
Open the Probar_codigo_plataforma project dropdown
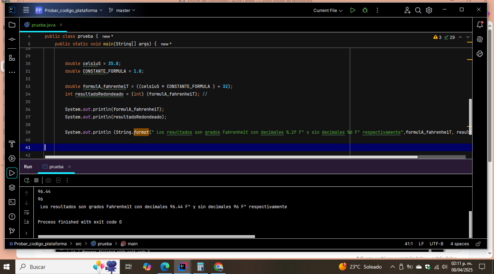69,11
